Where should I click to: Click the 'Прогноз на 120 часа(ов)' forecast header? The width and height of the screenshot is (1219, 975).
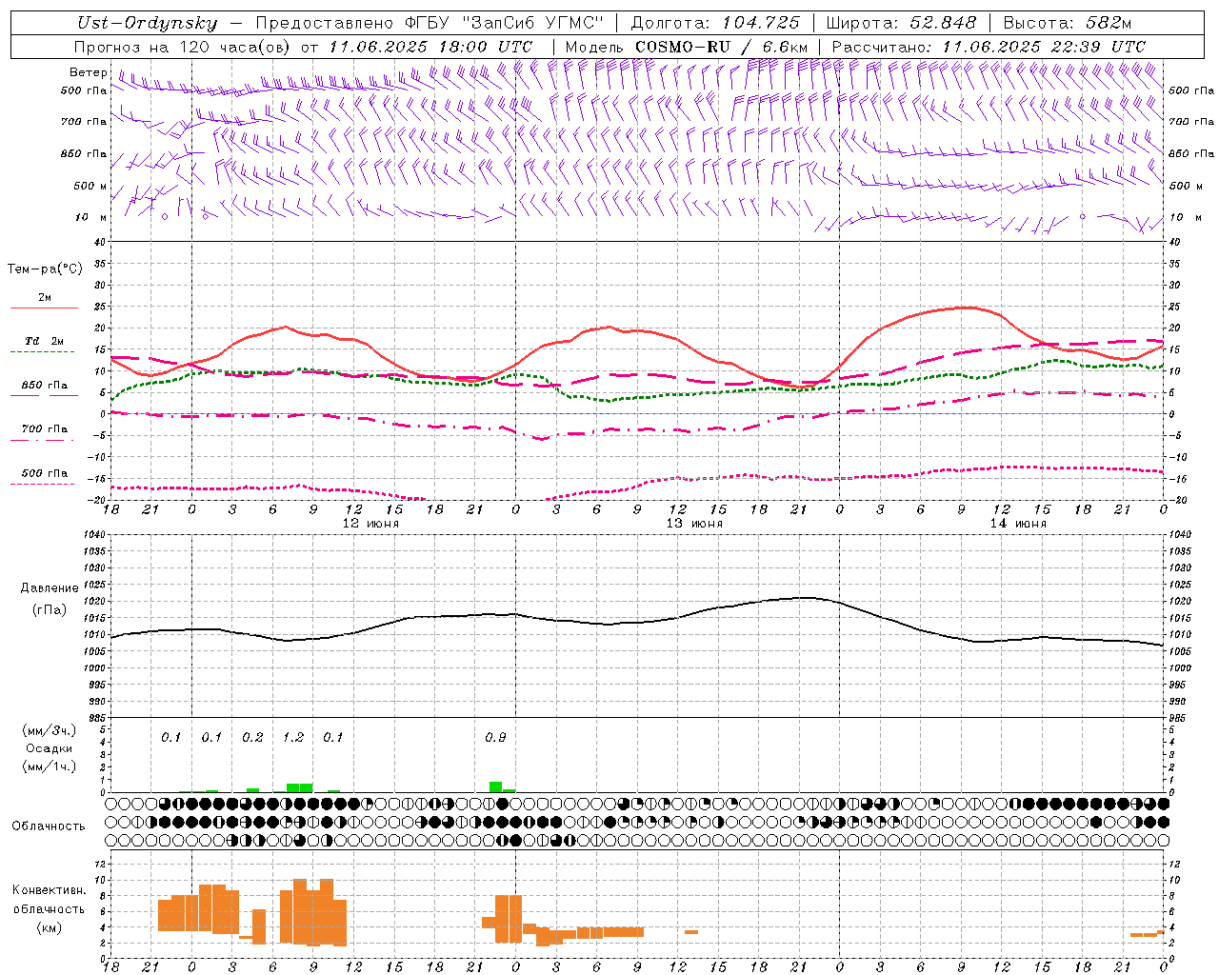(x=183, y=47)
